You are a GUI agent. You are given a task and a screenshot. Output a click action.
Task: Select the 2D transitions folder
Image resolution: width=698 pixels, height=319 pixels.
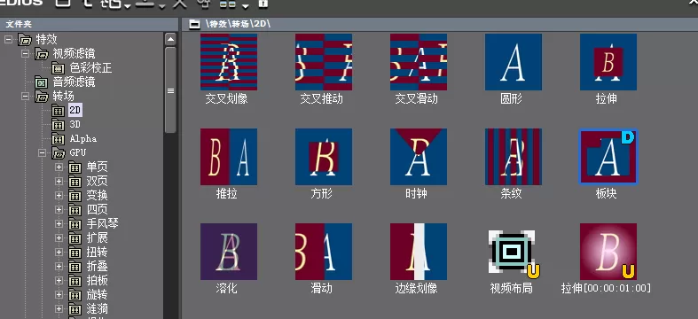[75, 111]
